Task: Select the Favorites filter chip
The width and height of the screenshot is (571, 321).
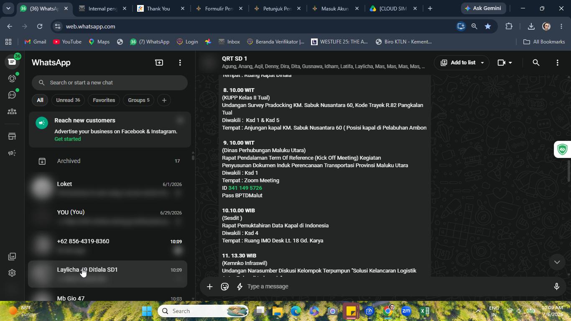Action: coord(104,100)
